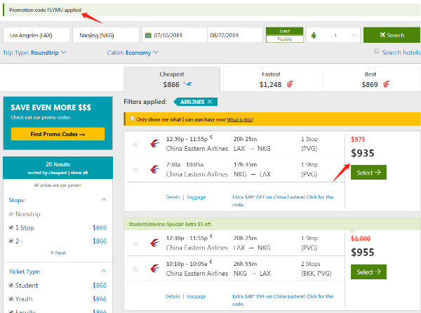Check Only show me what I can purchase now
Screen dimensions: 421x313
[x=132, y=119]
